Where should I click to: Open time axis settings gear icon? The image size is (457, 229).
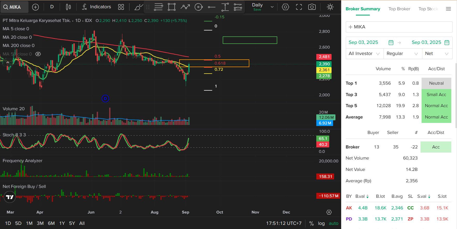329,212
